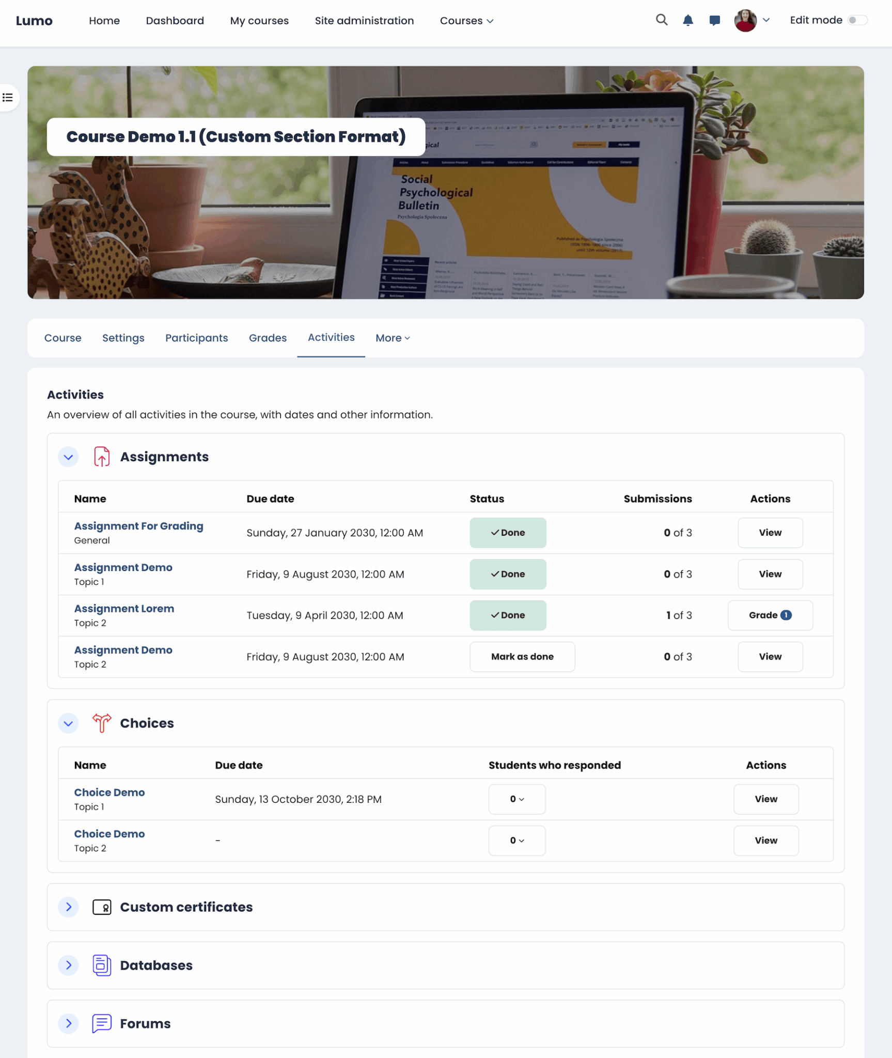This screenshot has width=892, height=1058.
Task: Click the Choices branching-arrows icon
Action: tap(101, 723)
